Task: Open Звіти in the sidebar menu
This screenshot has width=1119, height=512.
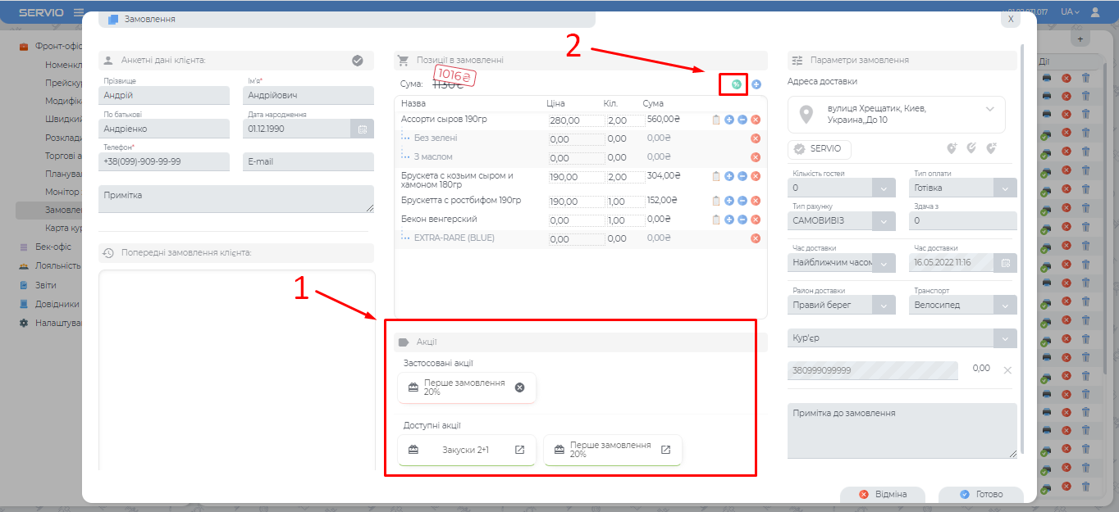Action: 46,285
